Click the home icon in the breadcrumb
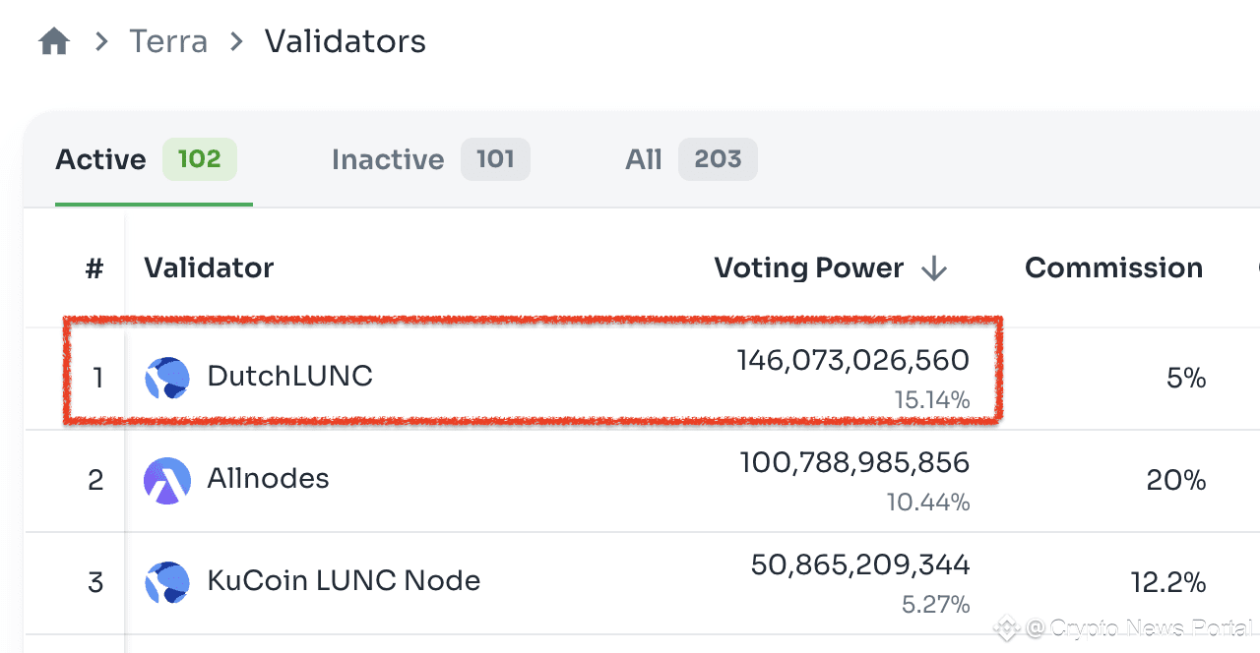Image resolution: width=1260 pixels, height=653 pixels. click(54, 39)
